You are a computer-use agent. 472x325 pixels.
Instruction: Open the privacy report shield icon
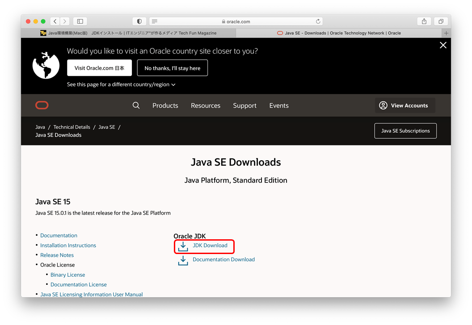pyautogui.click(x=139, y=21)
